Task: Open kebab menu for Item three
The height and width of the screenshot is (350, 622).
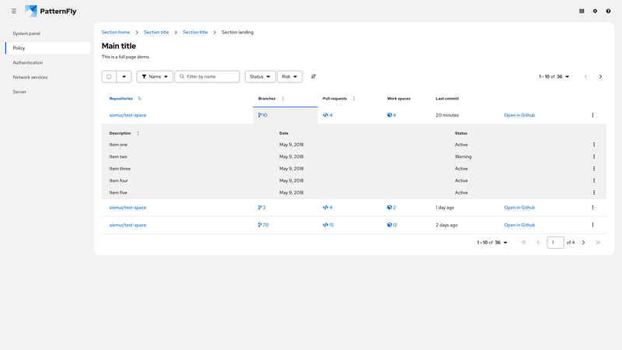Action: [x=594, y=169]
